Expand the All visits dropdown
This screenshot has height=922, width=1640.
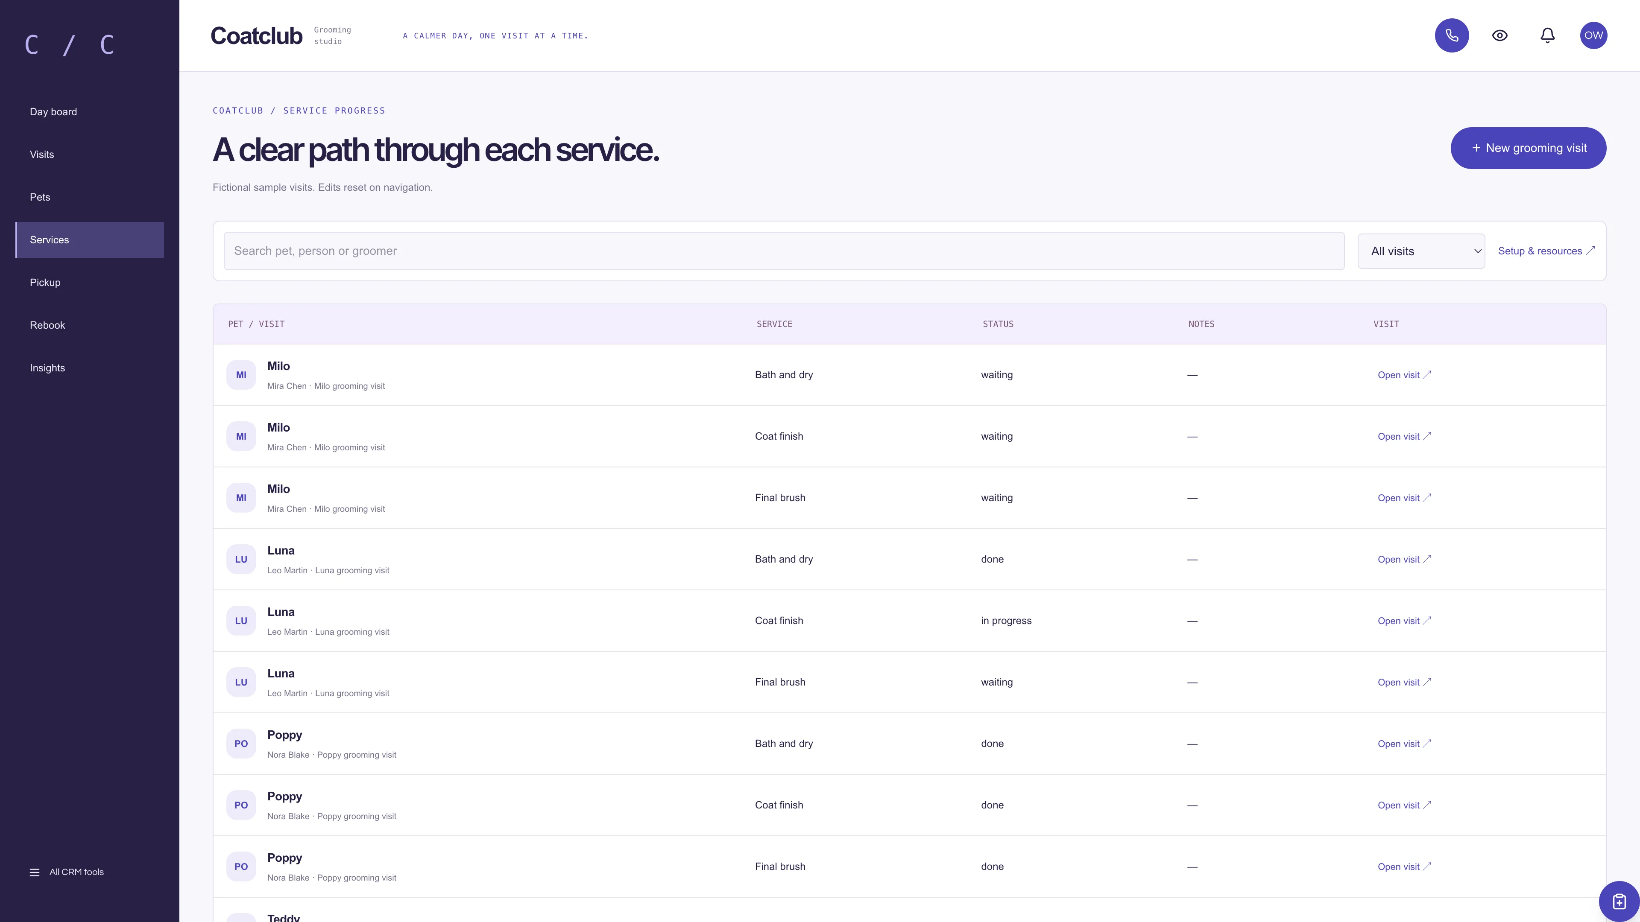(x=1421, y=251)
